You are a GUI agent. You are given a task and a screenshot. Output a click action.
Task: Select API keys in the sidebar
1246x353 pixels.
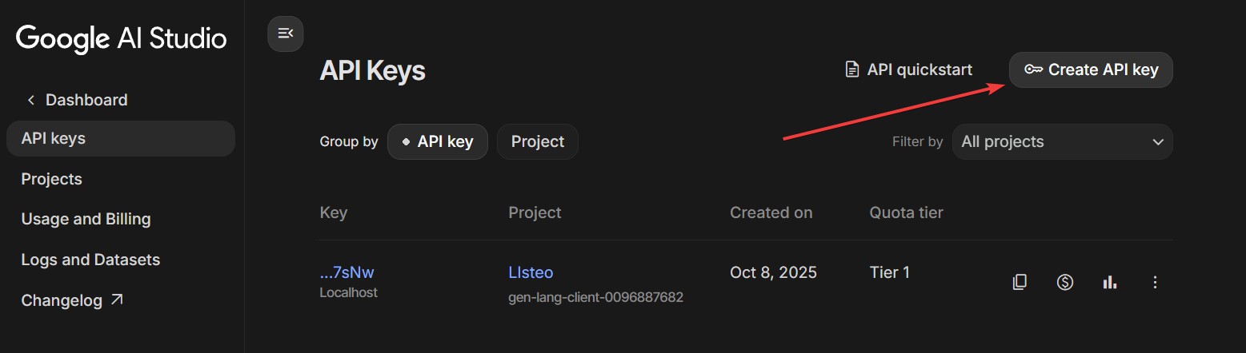54,139
